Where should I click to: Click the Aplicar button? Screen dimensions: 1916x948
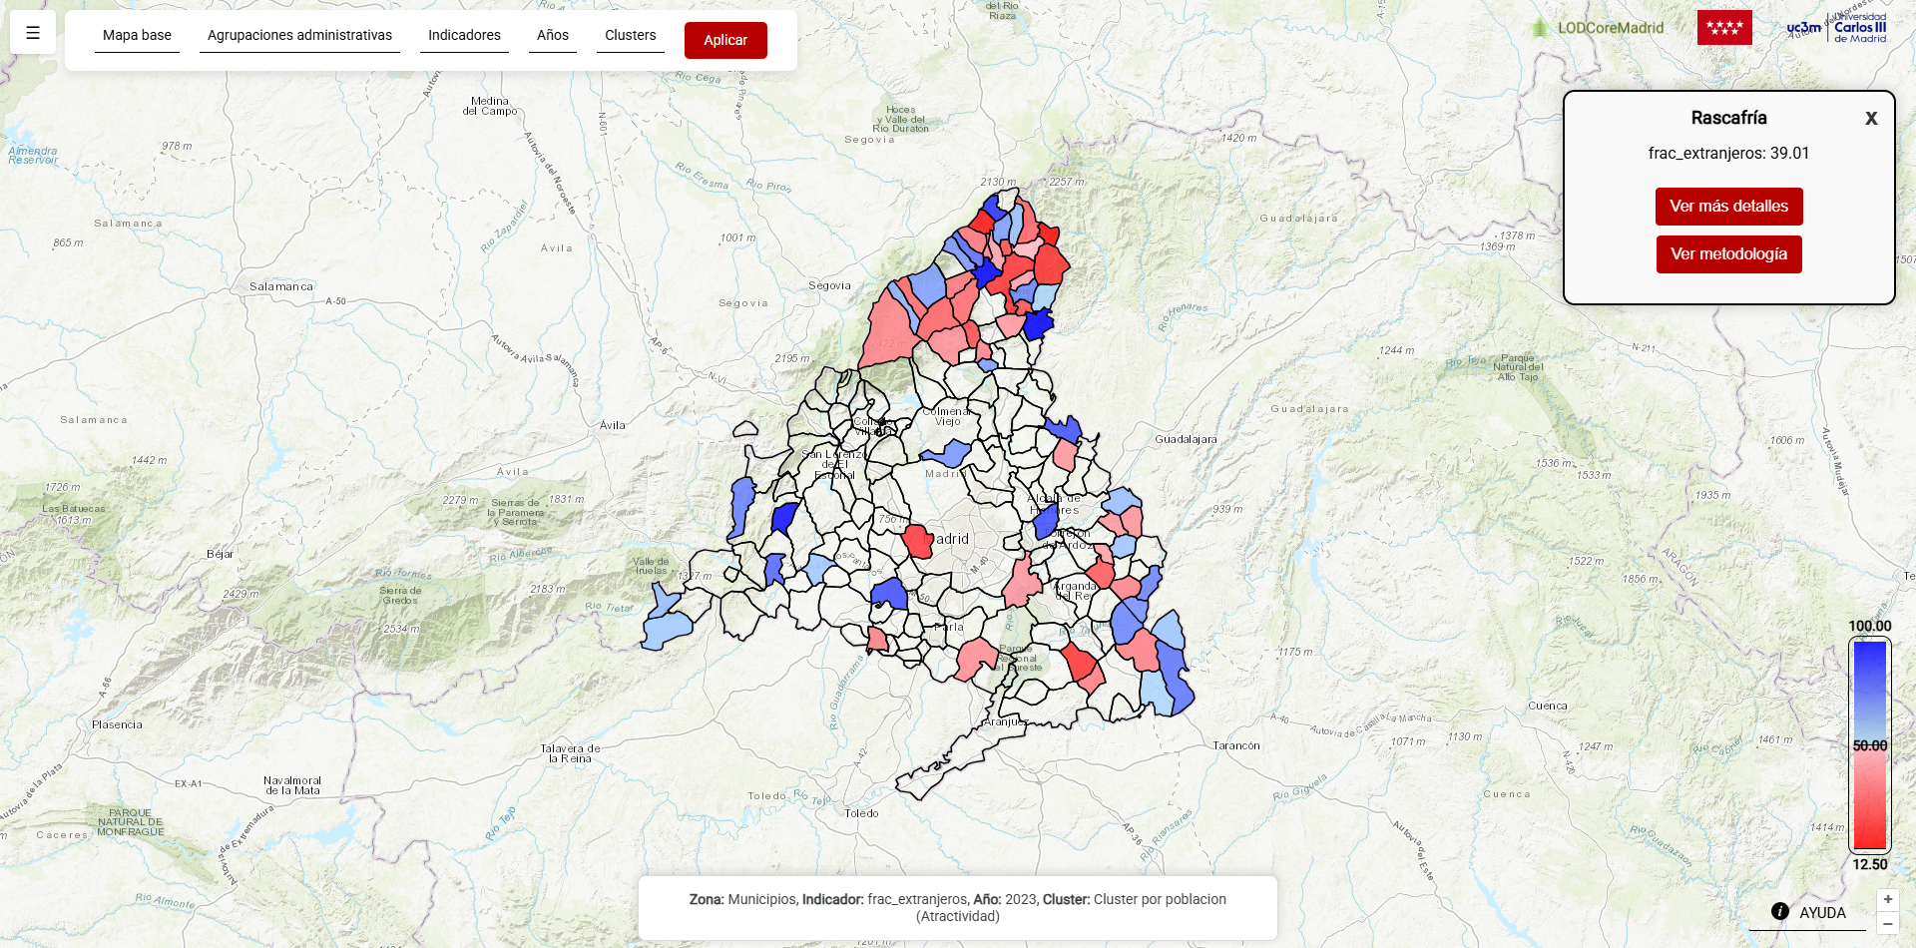pos(725,40)
